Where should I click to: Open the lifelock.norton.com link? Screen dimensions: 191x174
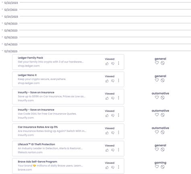pos(30,152)
